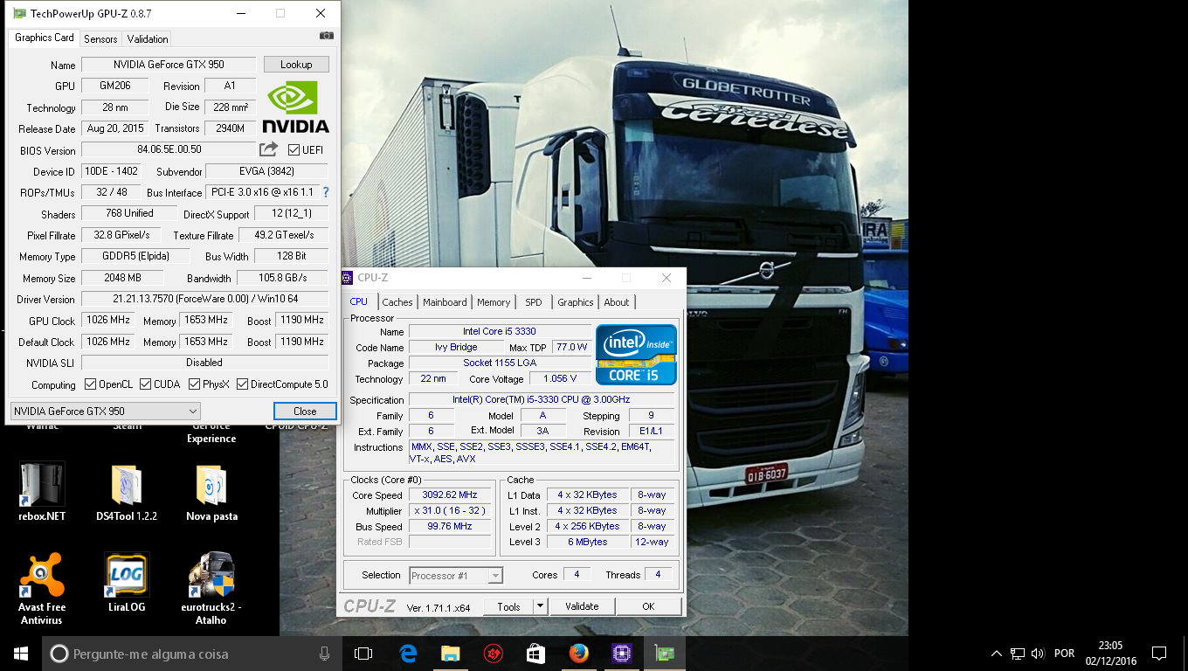Viewport: 1188px width, 671px height.
Task: Click the red circular app taskbar icon
Action: tap(494, 654)
